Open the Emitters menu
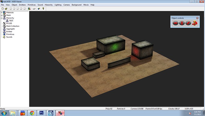This screenshot has height=116, width=205. tap(22, 5)
